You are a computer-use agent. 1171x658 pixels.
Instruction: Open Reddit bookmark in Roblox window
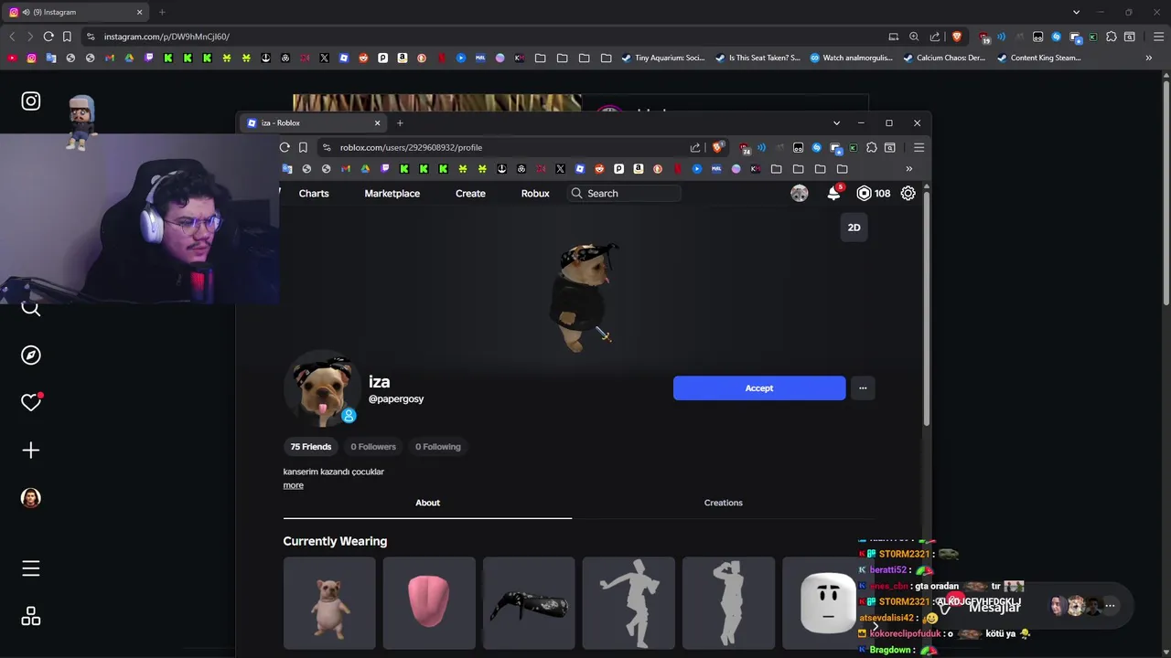tap(599, 169)
